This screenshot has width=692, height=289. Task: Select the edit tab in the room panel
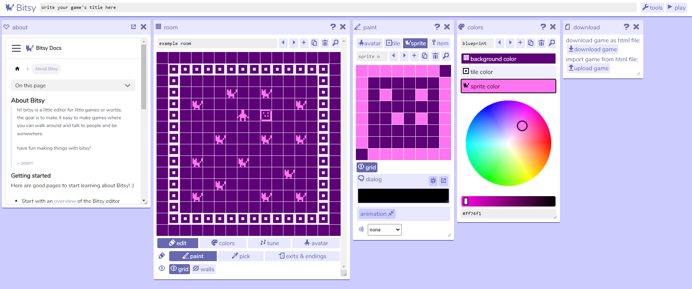[178, 243]
